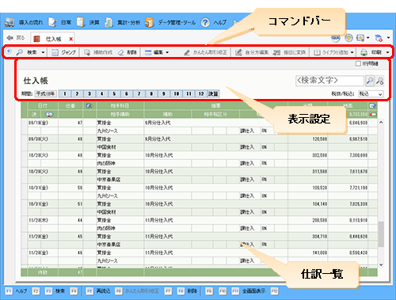The height and width of the screenshot is (300, 396).
Task: Open the 導入の流れ menu icon
Action: pyautogui.click(x=10, y=22)
